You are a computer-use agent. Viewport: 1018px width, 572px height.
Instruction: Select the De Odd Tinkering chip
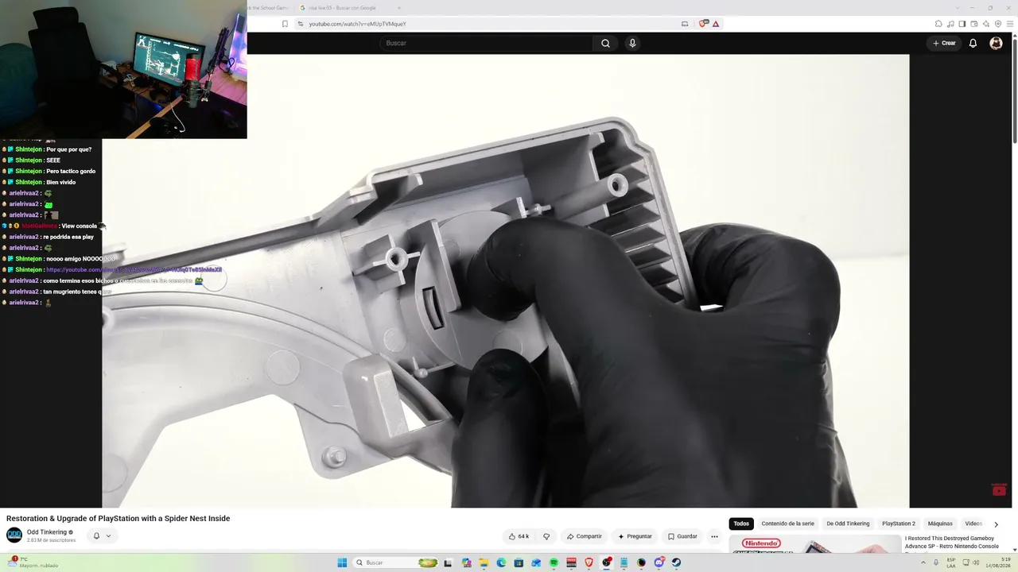[848, 524]
